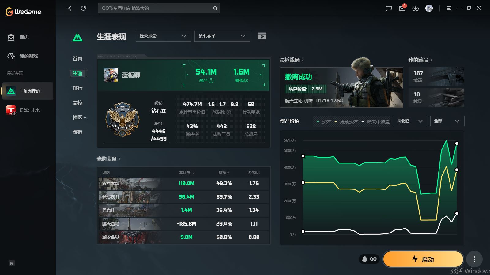490x275 pixels.
Task: Click the search input field
Action: [156, 8]
